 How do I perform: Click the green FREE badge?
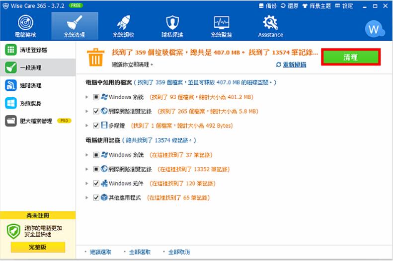click(76, 5)
